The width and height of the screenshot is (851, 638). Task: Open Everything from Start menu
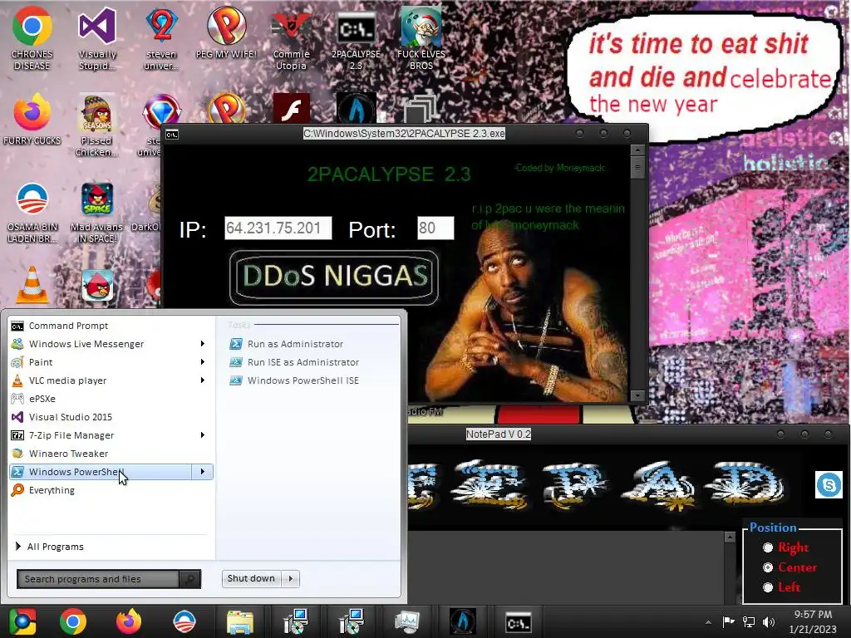(x=111, y=490)
